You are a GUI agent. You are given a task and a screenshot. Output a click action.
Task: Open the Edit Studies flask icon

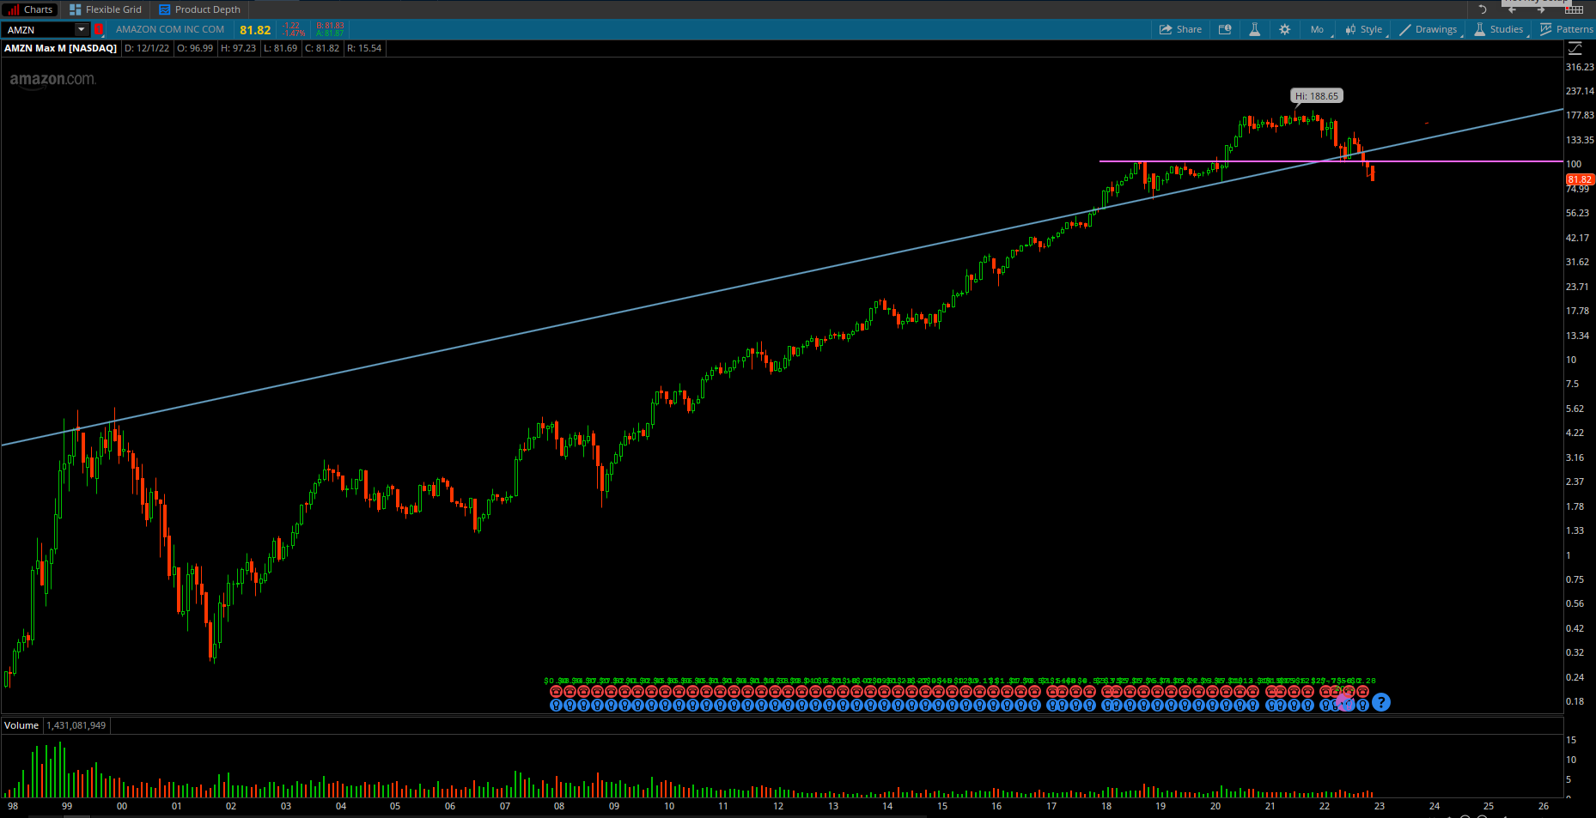1254,29
